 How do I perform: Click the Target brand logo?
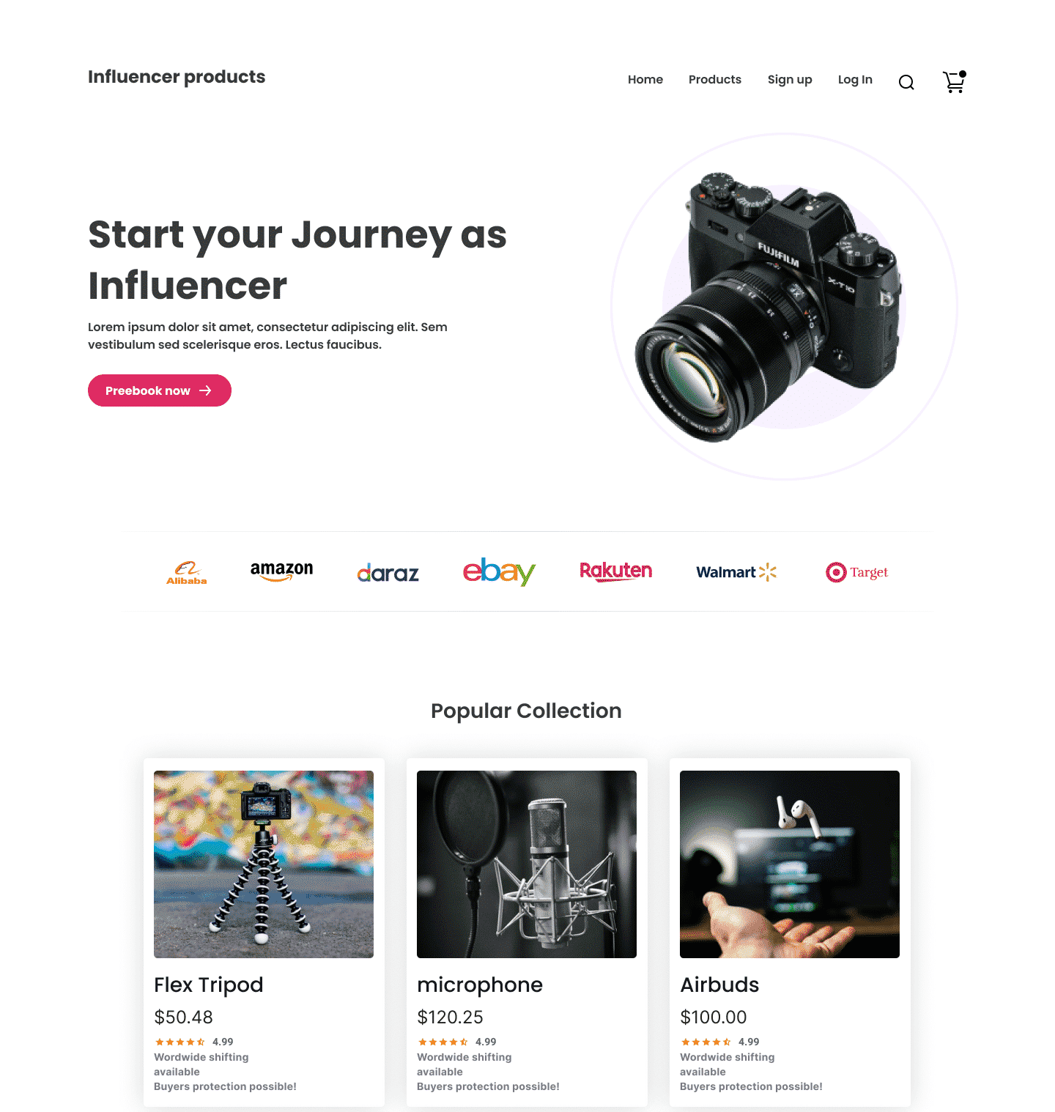856,572
